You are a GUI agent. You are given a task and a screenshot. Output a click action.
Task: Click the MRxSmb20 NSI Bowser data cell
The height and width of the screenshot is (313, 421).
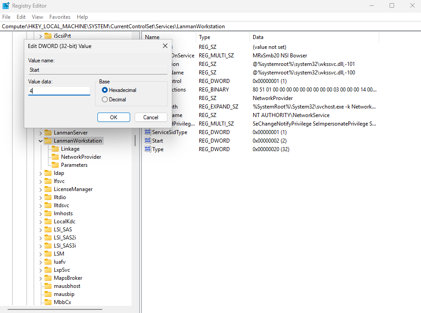[x=280, y=56]
